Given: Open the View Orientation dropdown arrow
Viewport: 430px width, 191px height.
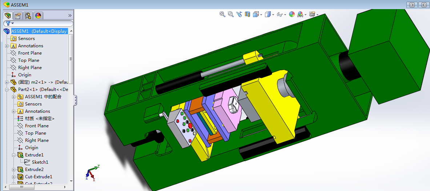Looking at the screenshot, I should (261, 15).
